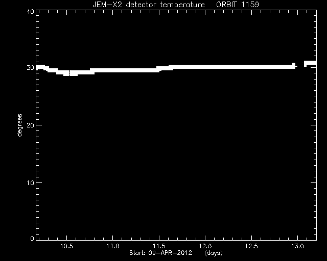Screen dimensions: 327x261
Task: Click the y-axis label 'degrees'
Action: point(19,125)
